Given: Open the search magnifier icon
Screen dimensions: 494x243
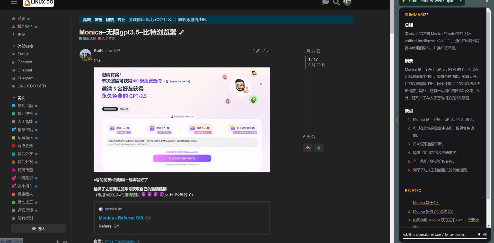Looking at the screenshot, I should [x=336, y=2].
